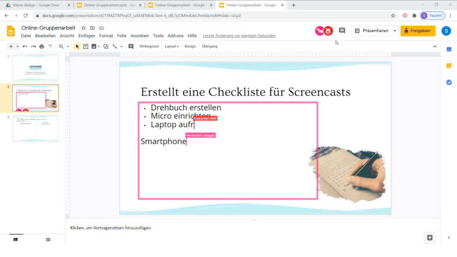Click the second anonymous collaborator avatar
Viewport: 457px width, 257px height.
pos(328,31)
